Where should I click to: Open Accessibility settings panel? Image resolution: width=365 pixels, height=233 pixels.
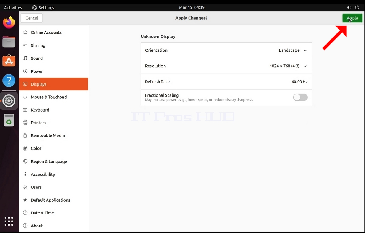(53, 174)
